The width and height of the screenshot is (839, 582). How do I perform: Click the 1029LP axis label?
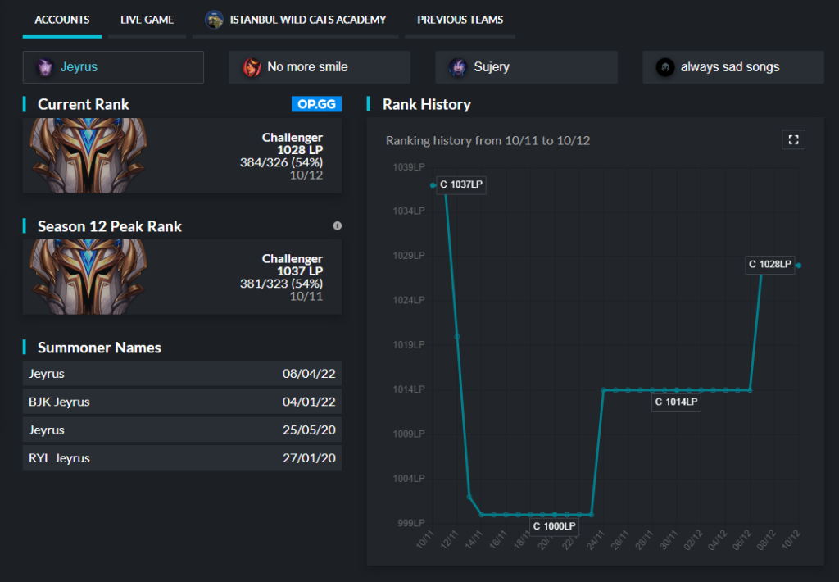click(x=409, y=256)
